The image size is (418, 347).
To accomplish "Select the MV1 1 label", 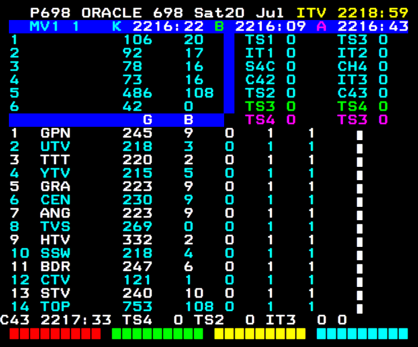I will [54, 26].
